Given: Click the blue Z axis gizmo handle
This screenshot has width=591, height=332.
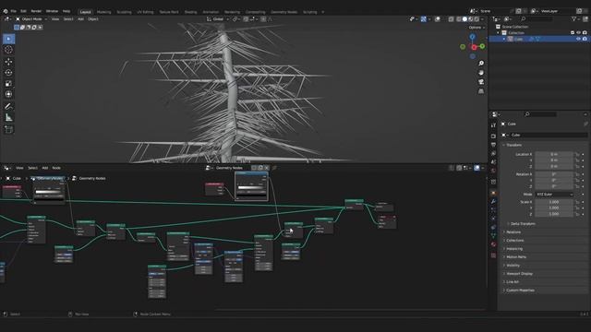Looking at the screenshot, I should pos(472,37).
